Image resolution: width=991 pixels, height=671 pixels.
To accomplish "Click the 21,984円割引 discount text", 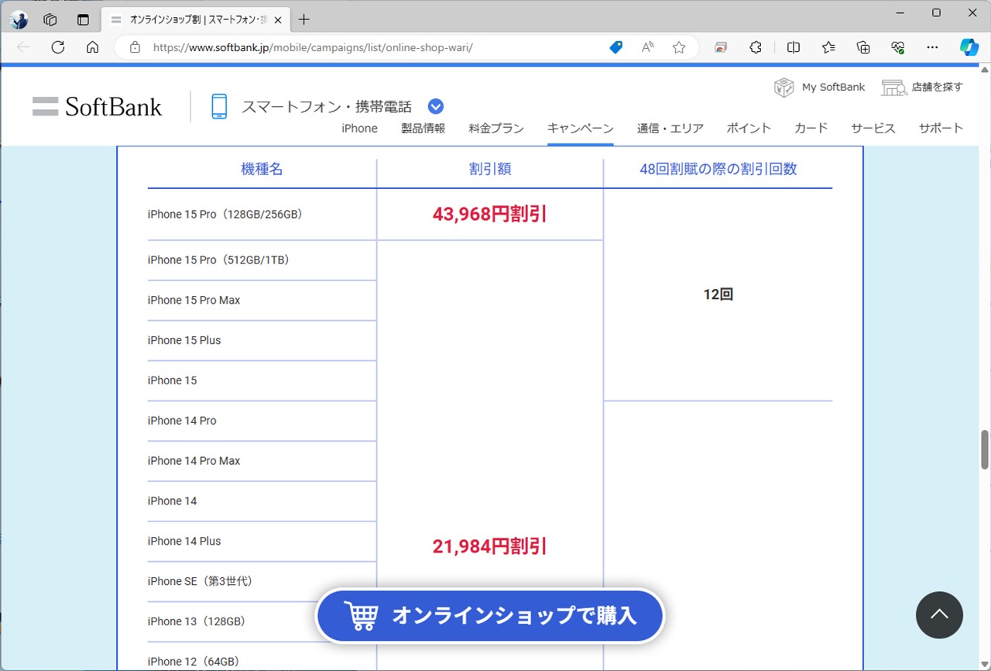I will click(490, 547).
